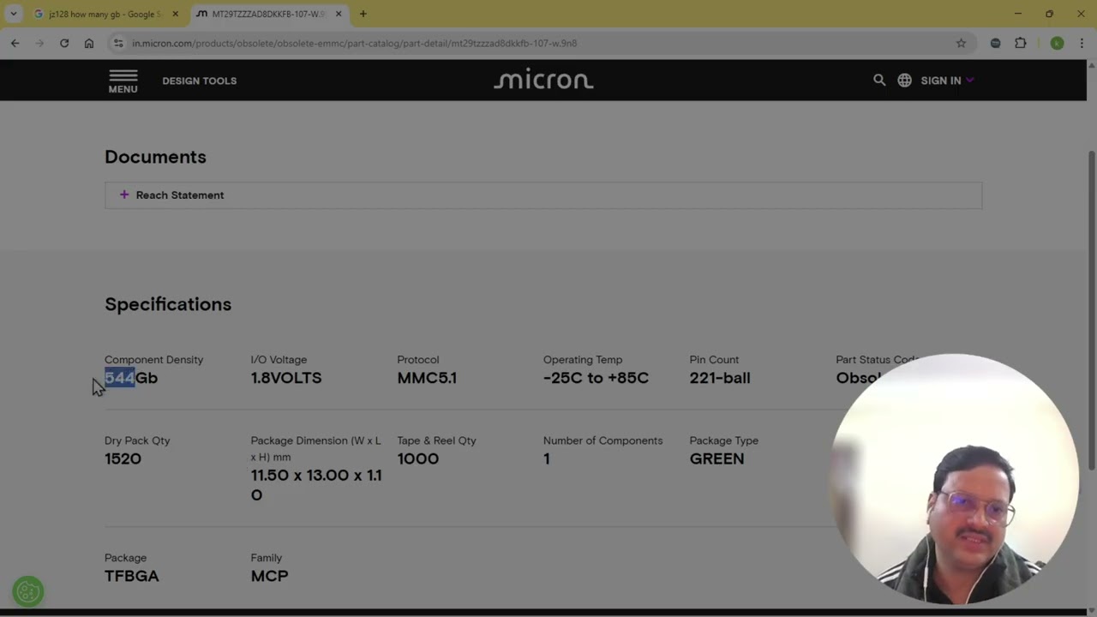The width and height of the screenshot is (1097, 617).
Task: Click the 11.50 x 13.00 dimension value
Action: [316, 485]
